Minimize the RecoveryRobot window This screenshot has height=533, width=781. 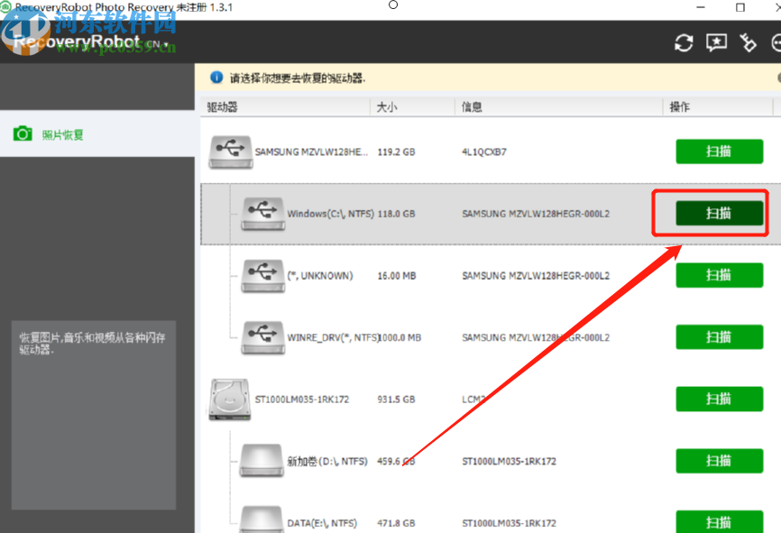click(x=701, y=7)
